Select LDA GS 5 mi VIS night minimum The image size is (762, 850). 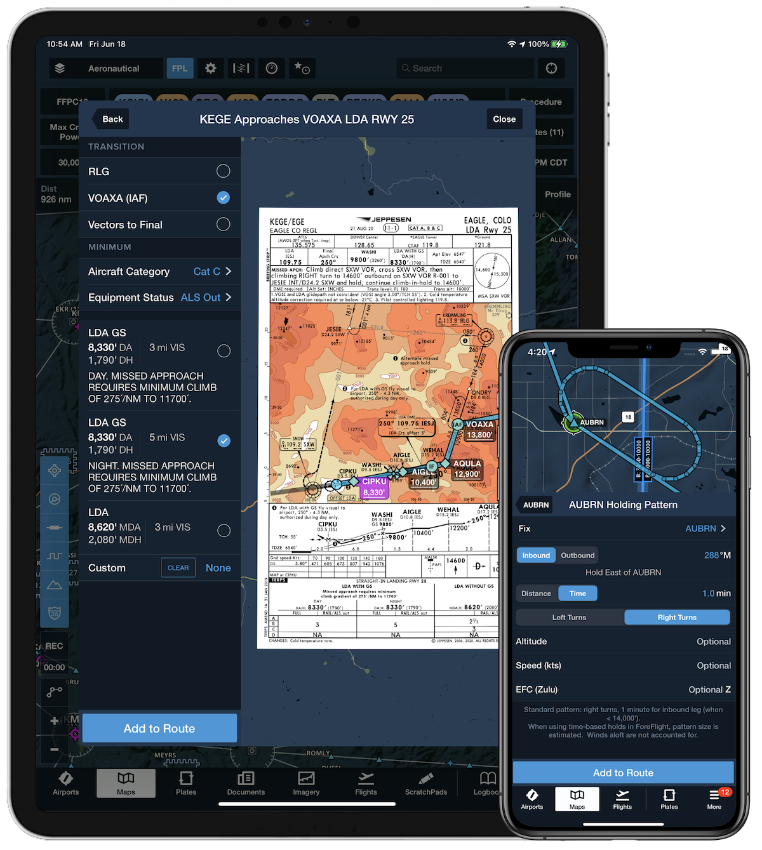tap(224, 441)
